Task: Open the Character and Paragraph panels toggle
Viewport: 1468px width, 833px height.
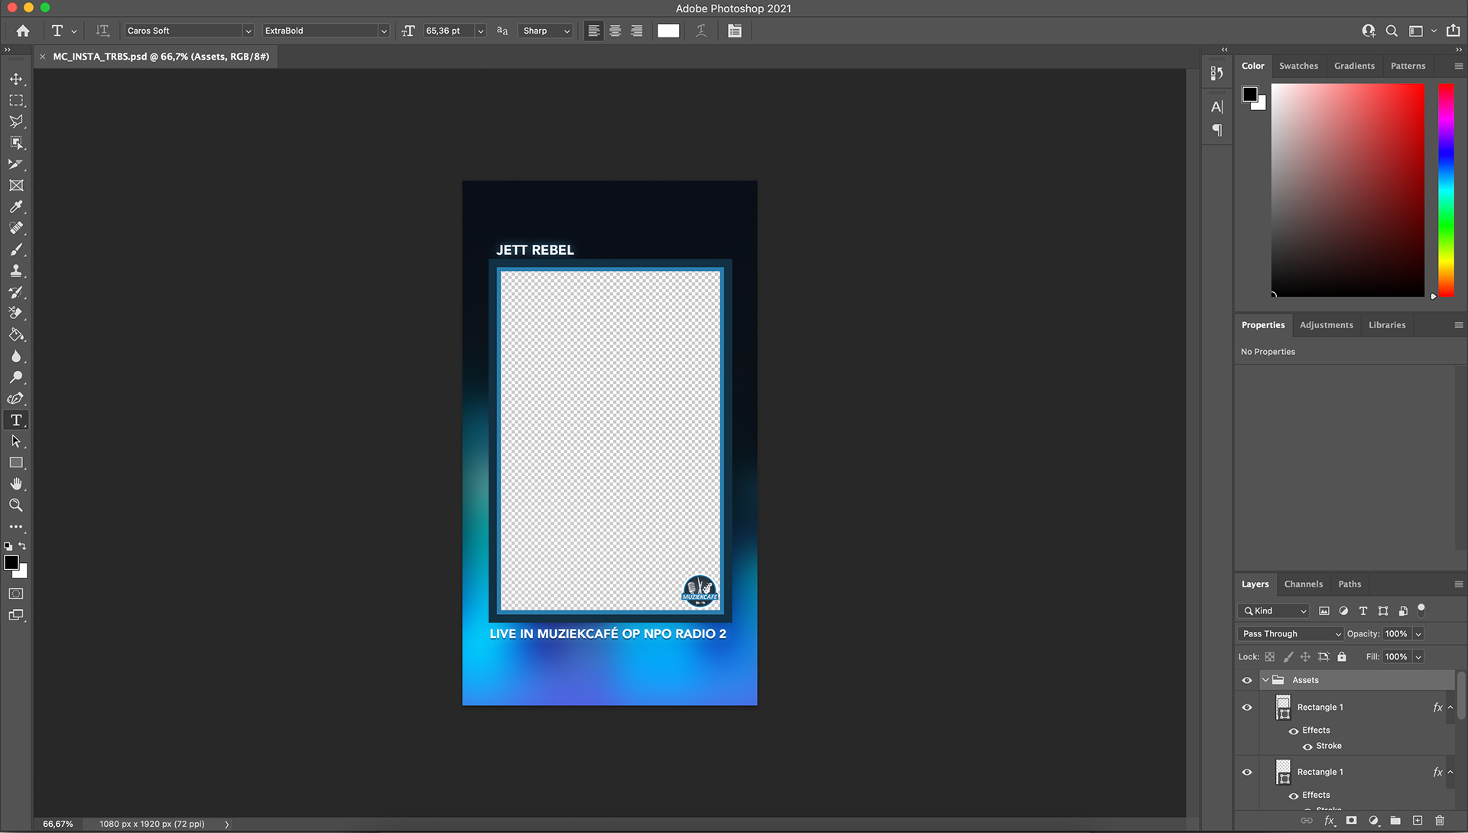Action: click(x=735, y=31)
